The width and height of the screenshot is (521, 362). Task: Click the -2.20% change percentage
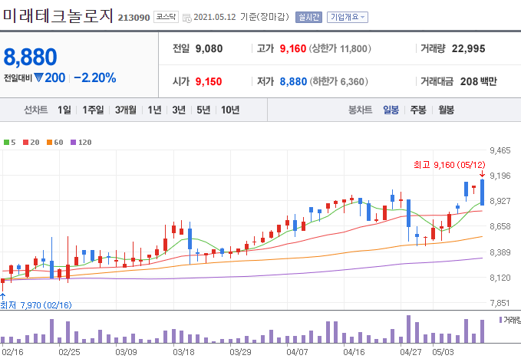tap(95, 77)
